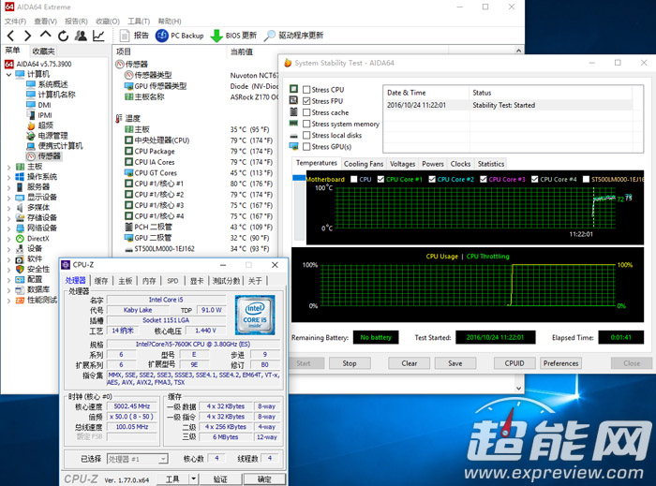656x486 pixels.
Task: Open 报告 report toolbar item
Action: point(134,36)
